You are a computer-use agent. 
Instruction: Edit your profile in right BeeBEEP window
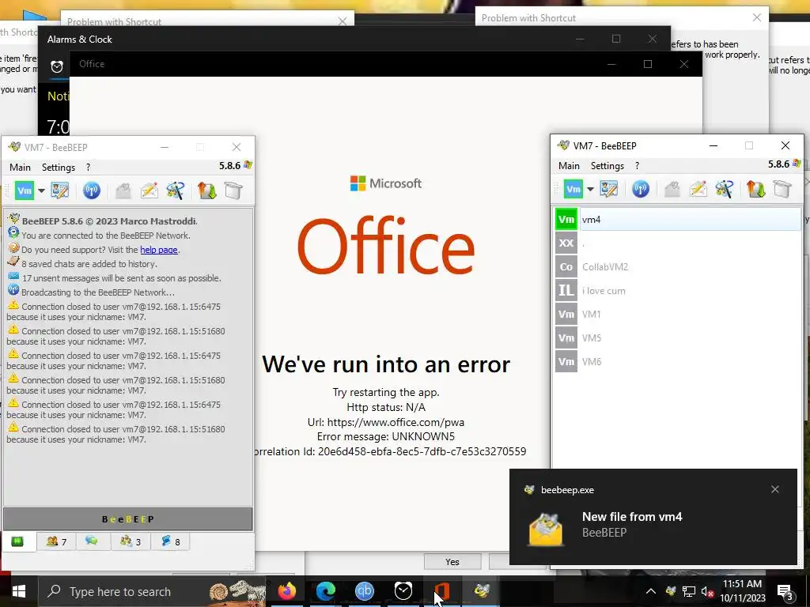tap(609, 189)
